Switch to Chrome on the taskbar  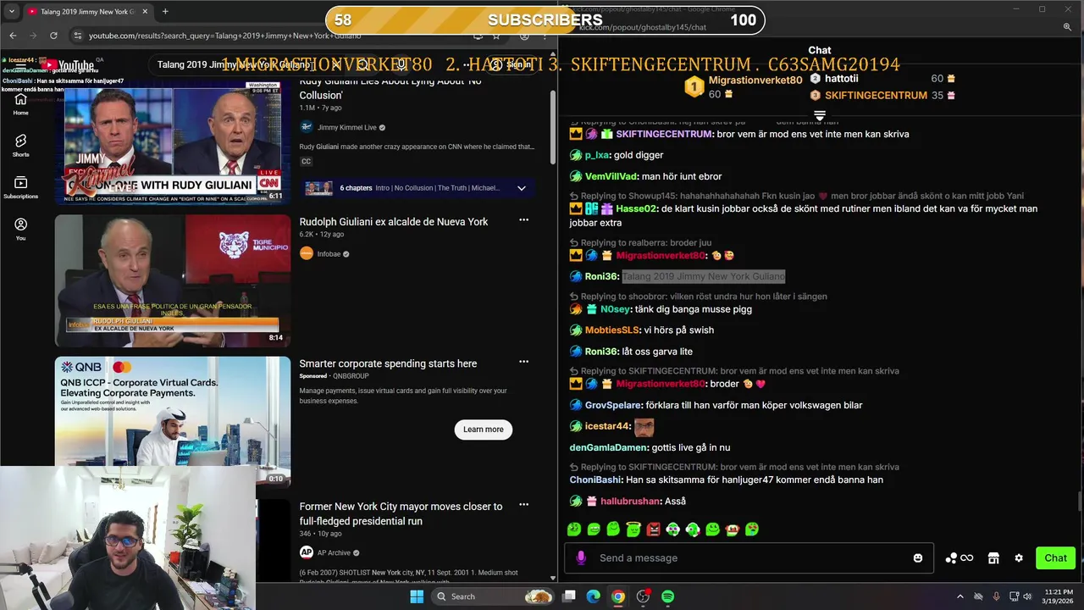(618, 596)
